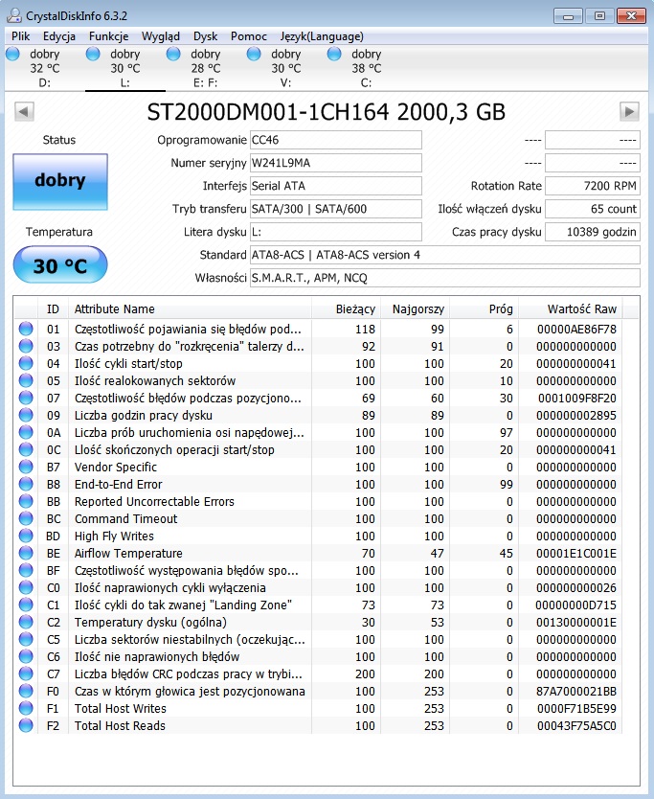Click the status orb for attribute BF
The width and height of the screenshot is (654, 799).
click(x=26, y=570)
